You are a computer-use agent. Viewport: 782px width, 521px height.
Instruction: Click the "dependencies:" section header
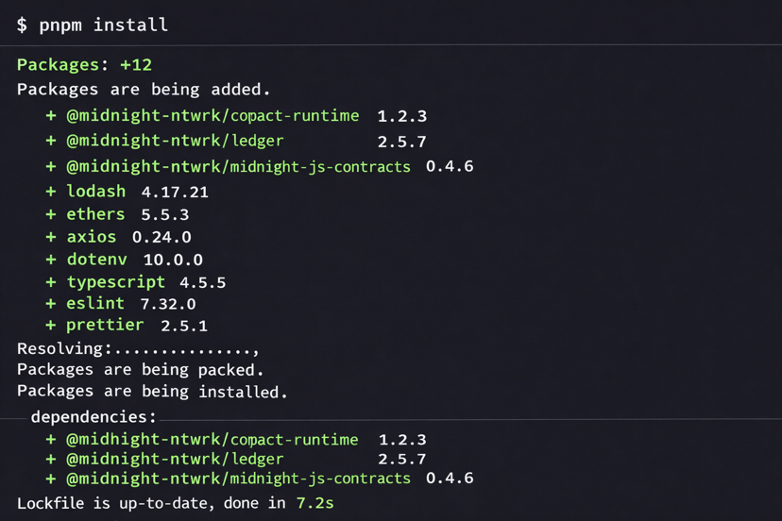coord(93,416)
